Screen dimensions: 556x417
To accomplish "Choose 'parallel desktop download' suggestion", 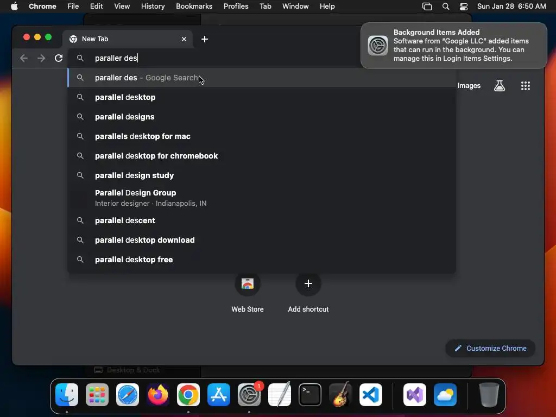I will pos(262,239).
